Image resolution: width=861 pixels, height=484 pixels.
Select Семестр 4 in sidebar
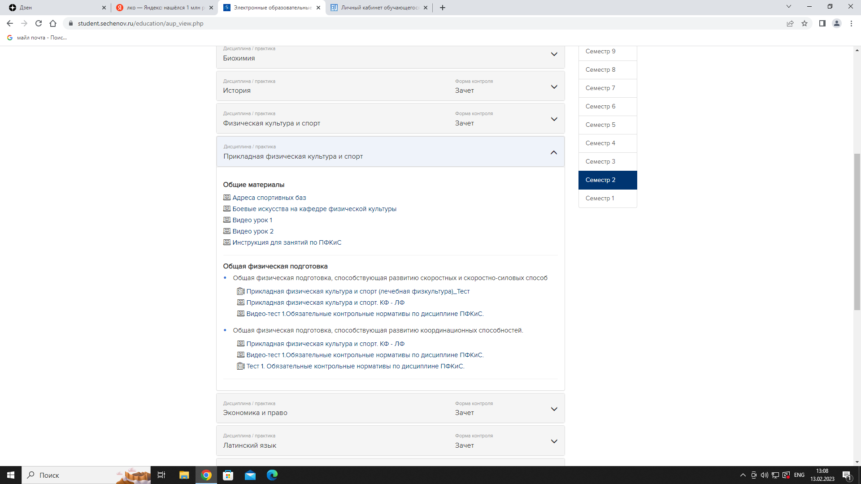point(608,143)
